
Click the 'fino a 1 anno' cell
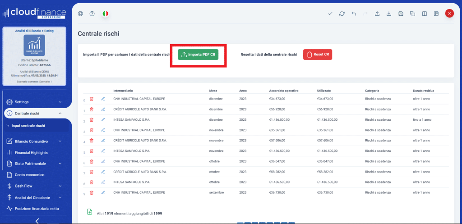pyautogui.click(x=422, y=120)
